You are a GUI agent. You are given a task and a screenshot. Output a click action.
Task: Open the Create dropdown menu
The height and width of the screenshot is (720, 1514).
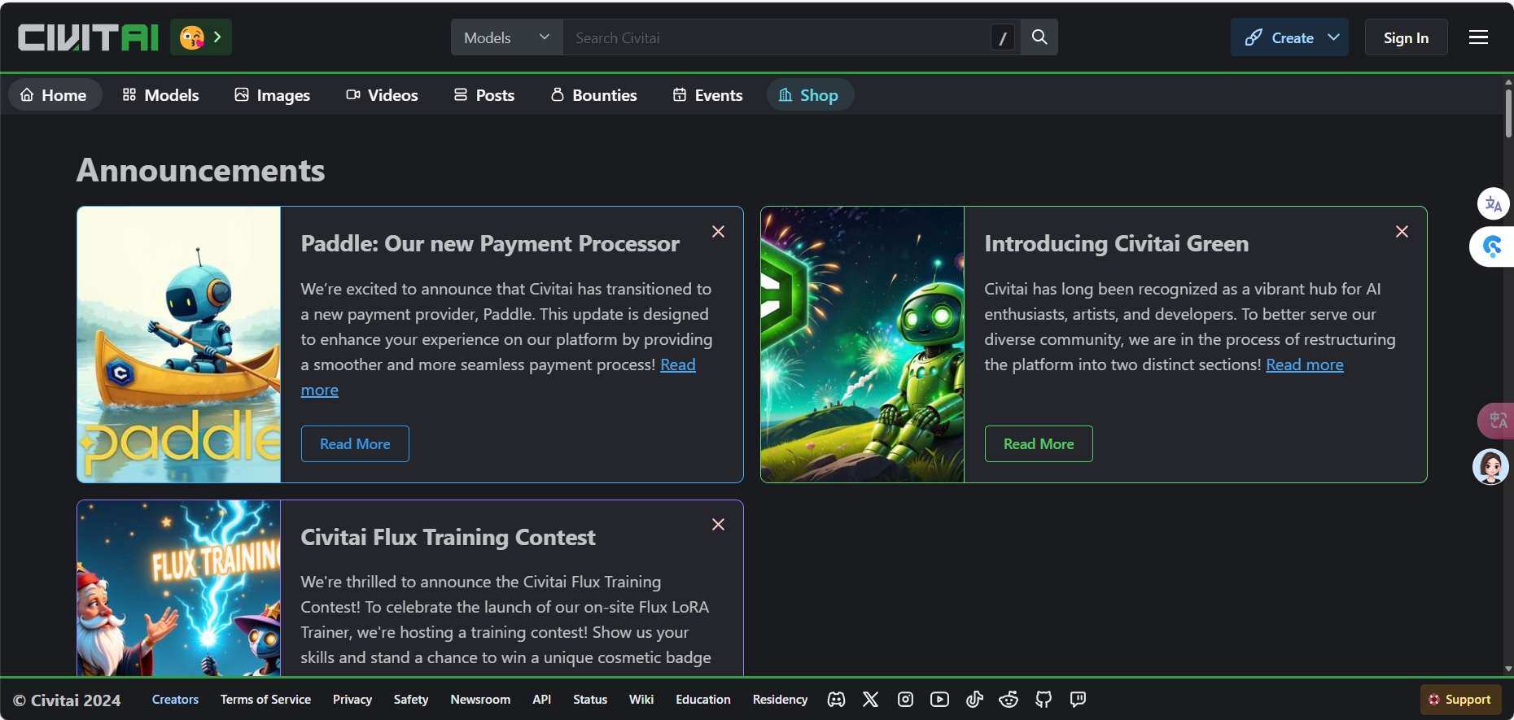click(1289, 37)
